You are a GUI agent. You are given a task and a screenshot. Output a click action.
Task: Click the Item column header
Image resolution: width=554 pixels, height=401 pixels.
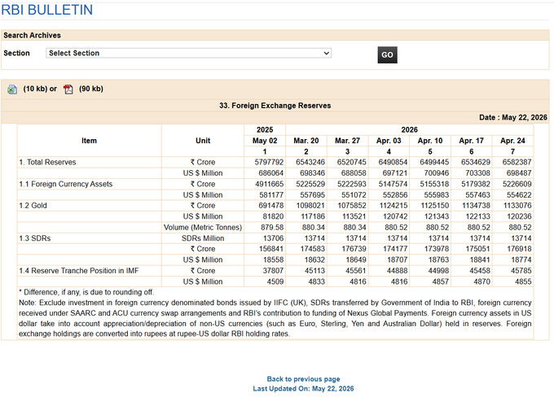89,141
